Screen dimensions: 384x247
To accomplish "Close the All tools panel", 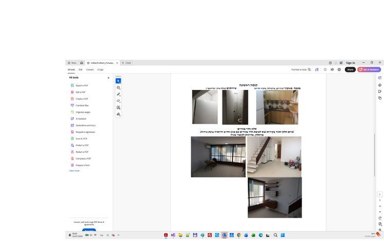I will click(109, 78).
